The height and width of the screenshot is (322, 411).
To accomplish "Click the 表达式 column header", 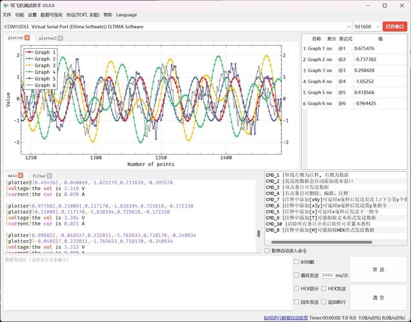I will (345, 39).
